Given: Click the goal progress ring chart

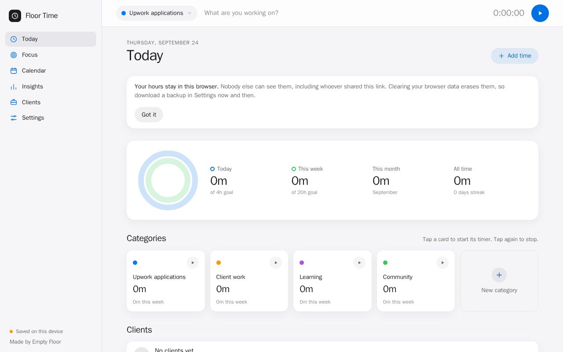Looking at the screenshot, I should [168, 180].
